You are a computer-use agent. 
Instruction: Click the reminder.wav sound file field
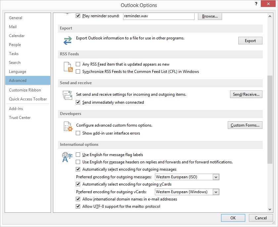tap(159, 16)
